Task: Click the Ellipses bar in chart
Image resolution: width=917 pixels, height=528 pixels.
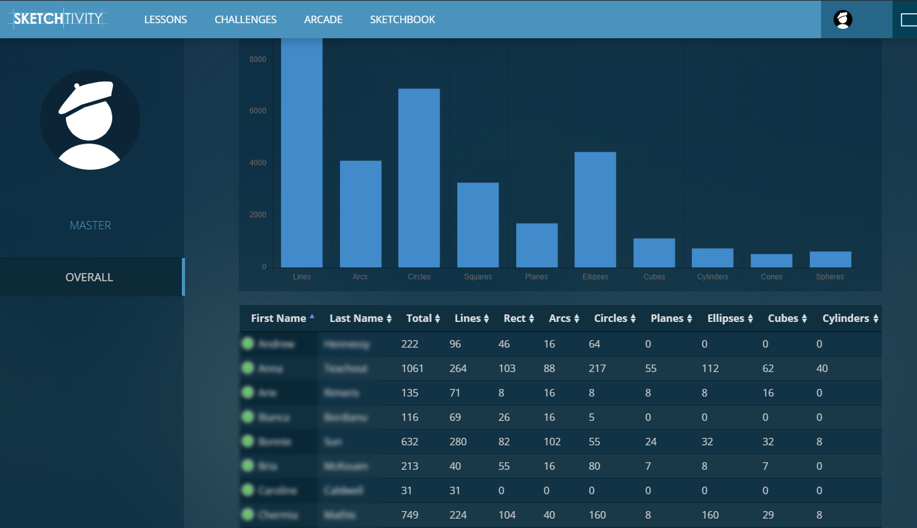Action: [x=595, y=210]
